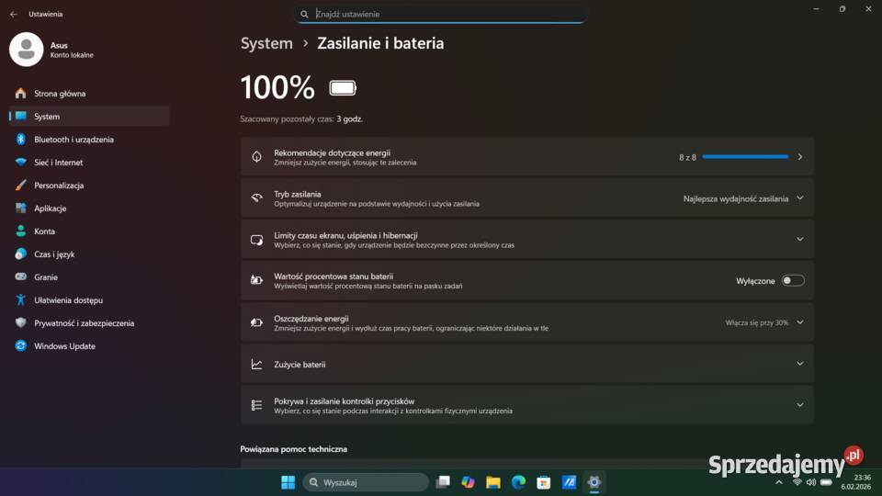The image size is (882, 496).
Task: Go to Strona główna
Action: click(89, 94)
